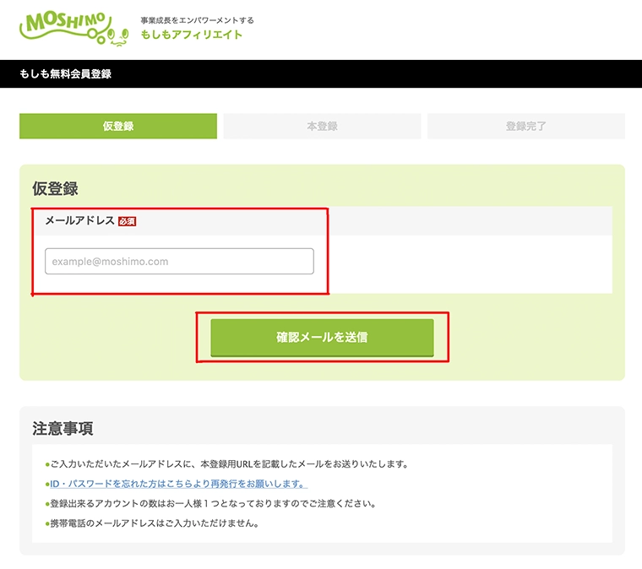
Task: Open the ID・パスワード reissue link
Action: coord(178,484)
